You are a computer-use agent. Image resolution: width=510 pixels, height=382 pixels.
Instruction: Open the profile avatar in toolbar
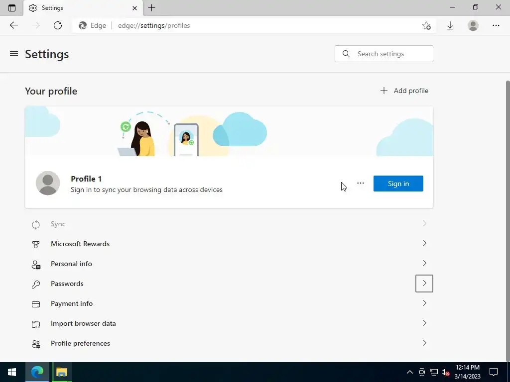tap(473, 25)
